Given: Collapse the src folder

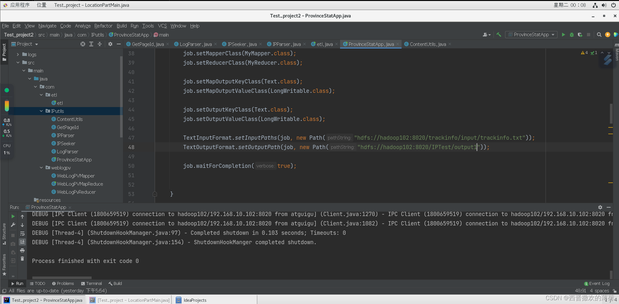Looking at the screenshot, I should tap(18, 63).
